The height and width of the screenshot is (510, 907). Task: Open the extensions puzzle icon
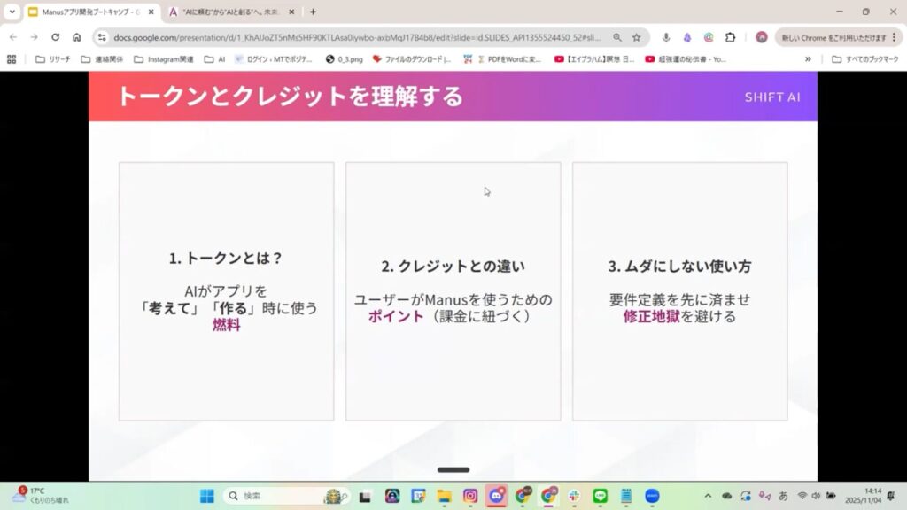(730, 37)
